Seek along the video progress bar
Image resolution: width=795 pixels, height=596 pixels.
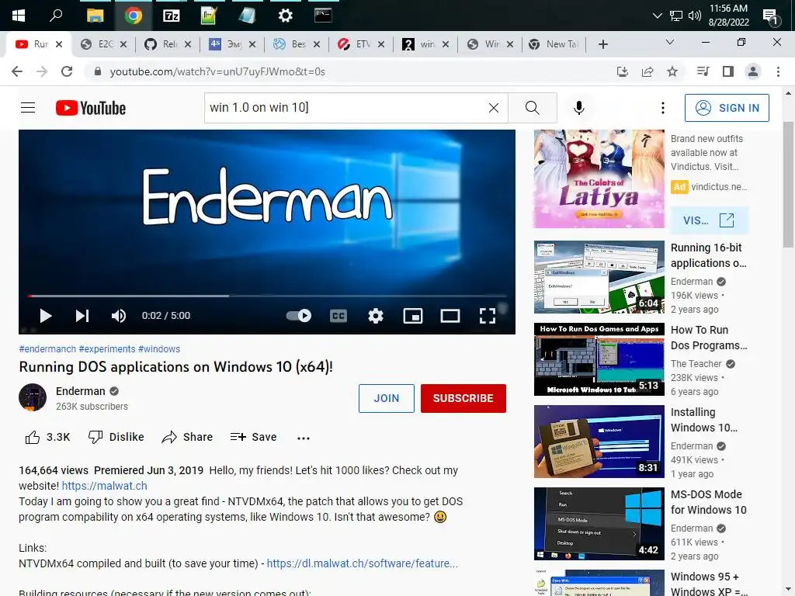(267, 296)
